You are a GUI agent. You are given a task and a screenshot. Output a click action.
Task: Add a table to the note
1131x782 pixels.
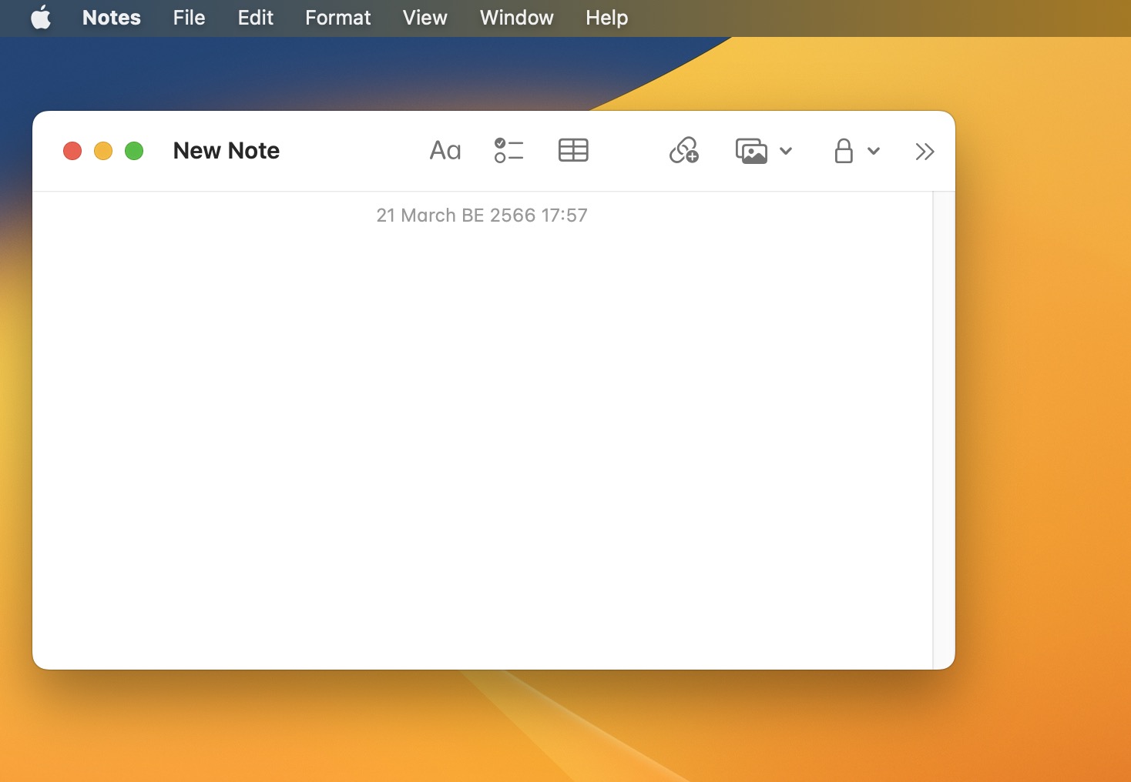click(x=573, y=151)
